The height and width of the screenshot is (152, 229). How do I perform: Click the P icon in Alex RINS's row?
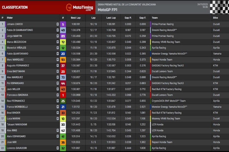(58, 130)
